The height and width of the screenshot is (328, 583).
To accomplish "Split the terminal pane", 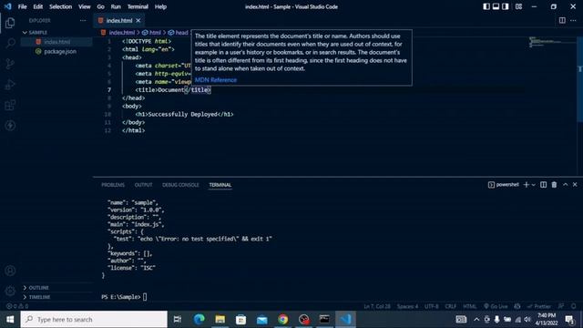I will 543,185.
